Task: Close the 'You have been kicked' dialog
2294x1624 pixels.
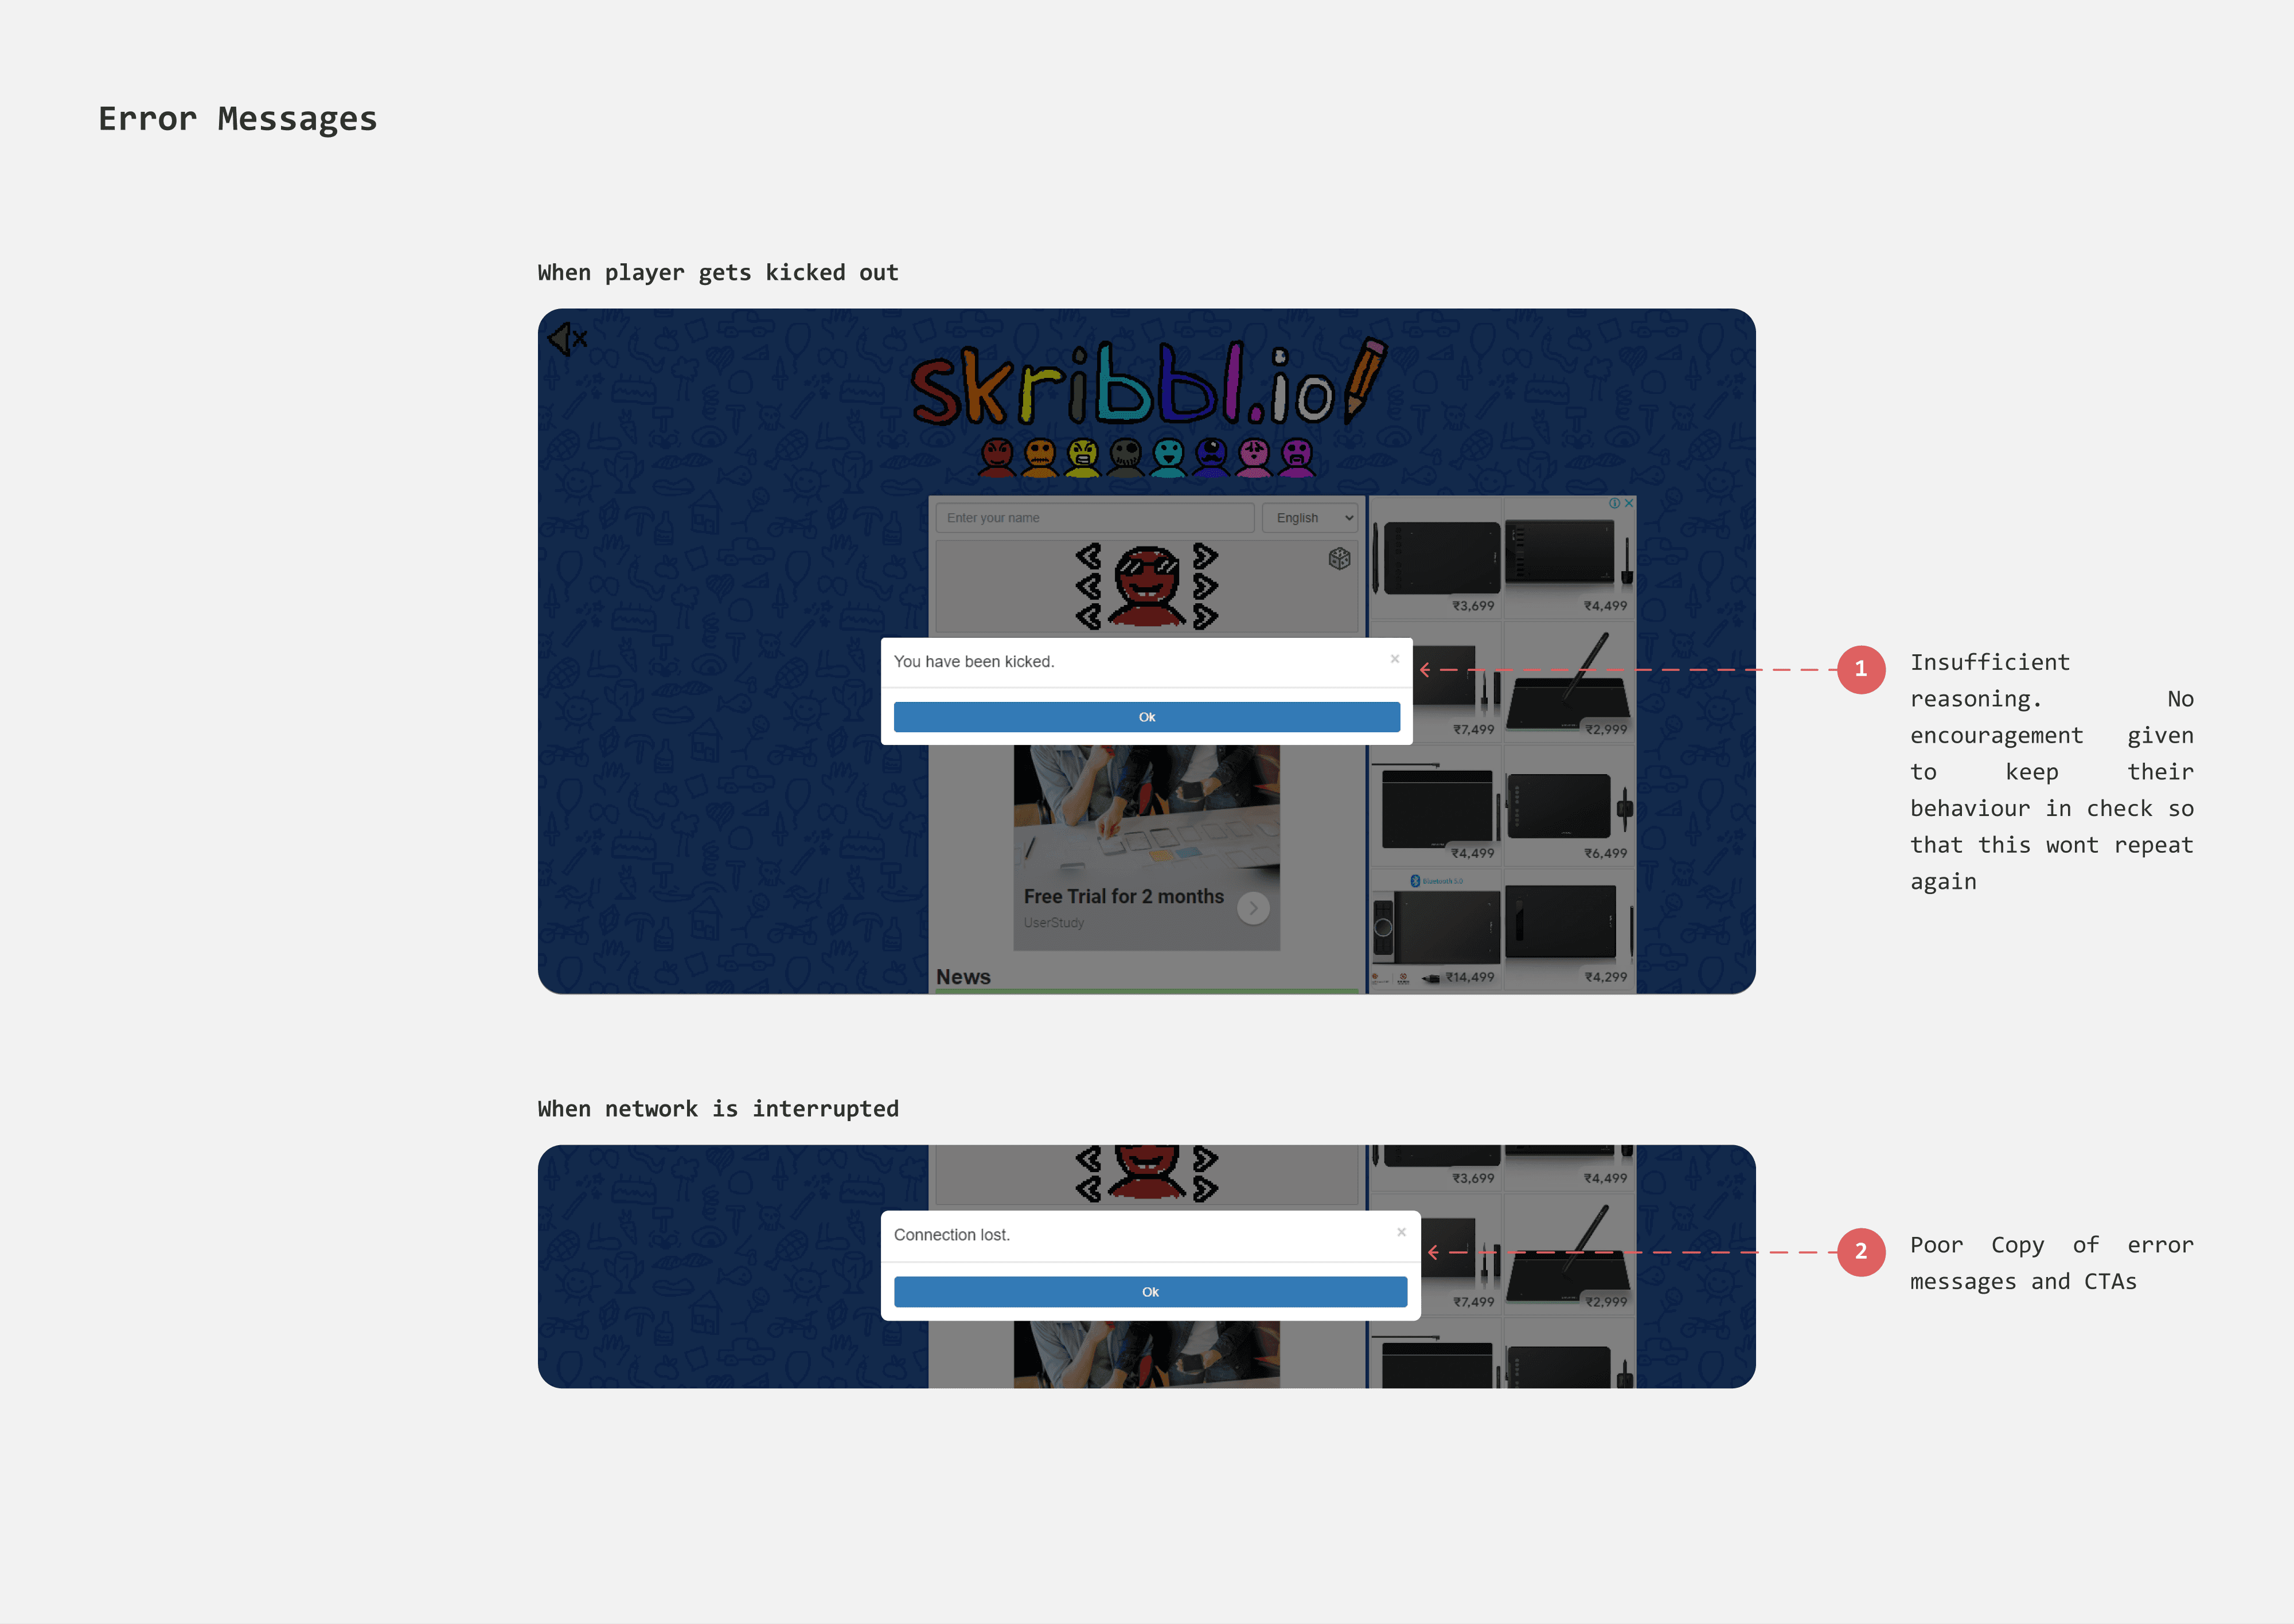Action: 1394,659
